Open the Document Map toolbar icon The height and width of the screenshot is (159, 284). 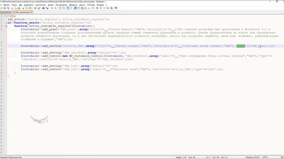[x=82, y=8]
